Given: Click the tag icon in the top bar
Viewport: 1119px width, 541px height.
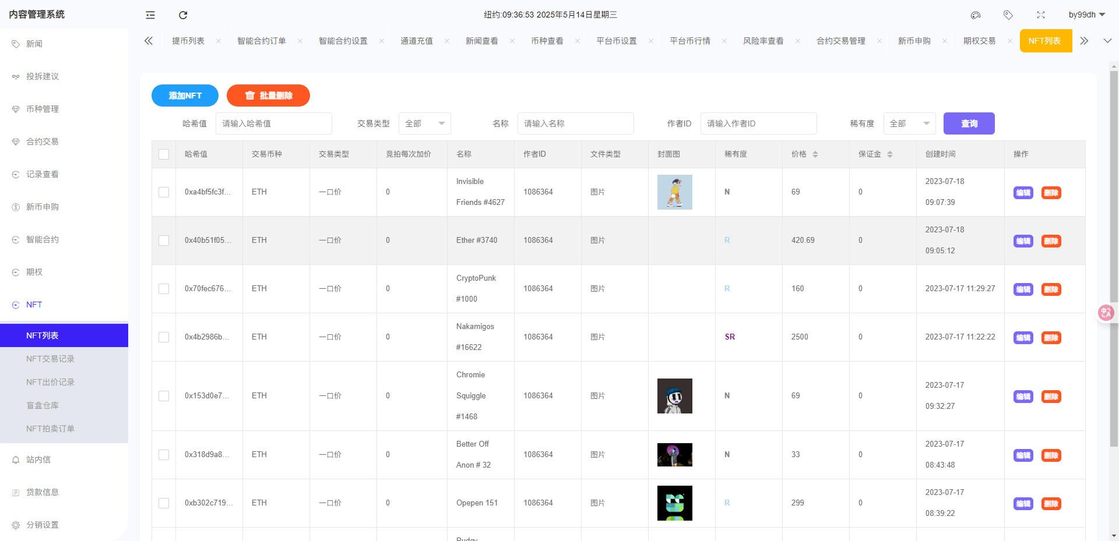Looking at the screenshot, I should click(1008, 15).
